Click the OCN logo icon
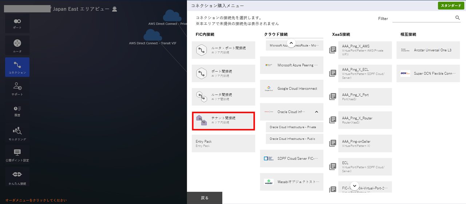 405,73
